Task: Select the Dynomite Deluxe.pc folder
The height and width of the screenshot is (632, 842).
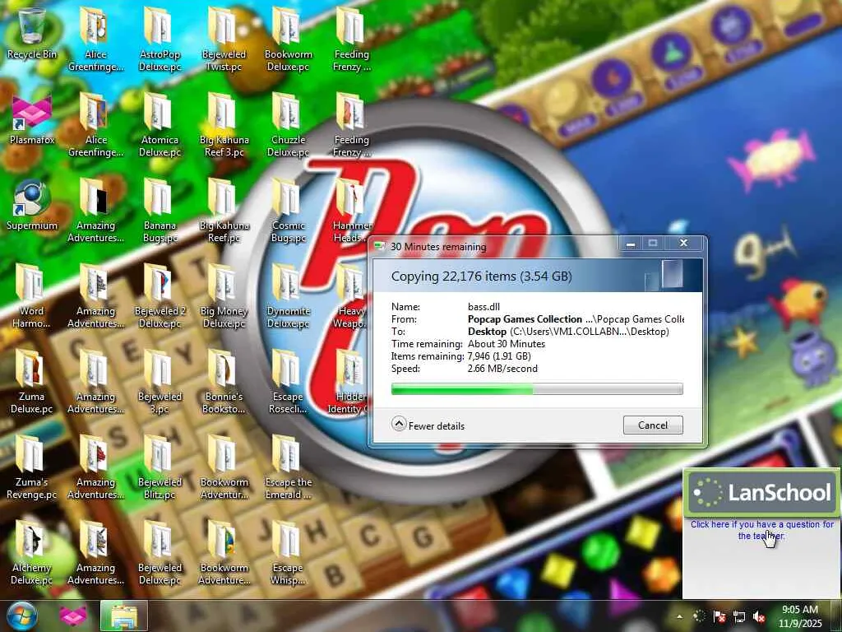Action: point(288,297)
